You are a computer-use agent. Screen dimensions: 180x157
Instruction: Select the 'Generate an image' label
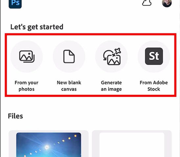(x=111, y=86)
